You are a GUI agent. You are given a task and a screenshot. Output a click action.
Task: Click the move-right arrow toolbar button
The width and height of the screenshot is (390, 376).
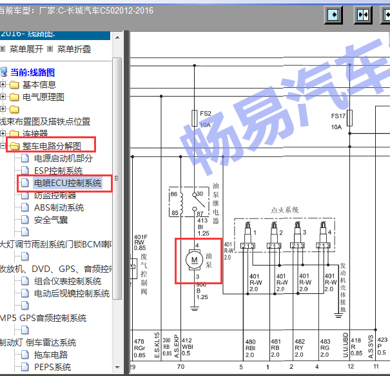tap(333, 15)
